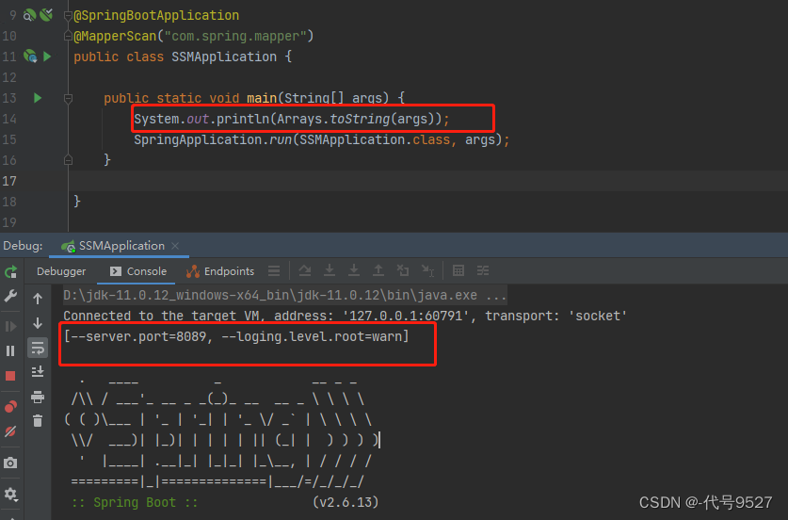Image resolution: width=788 pixels, height=520 pixels.
Task: Click the SpringApplication.run call text
Action: tap(322, 139)
